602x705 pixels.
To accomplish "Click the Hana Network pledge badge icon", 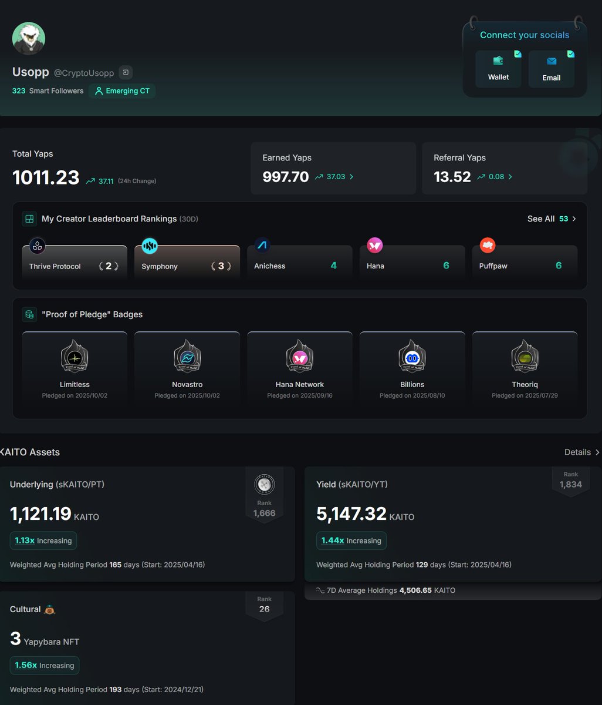I will point(300,357).
